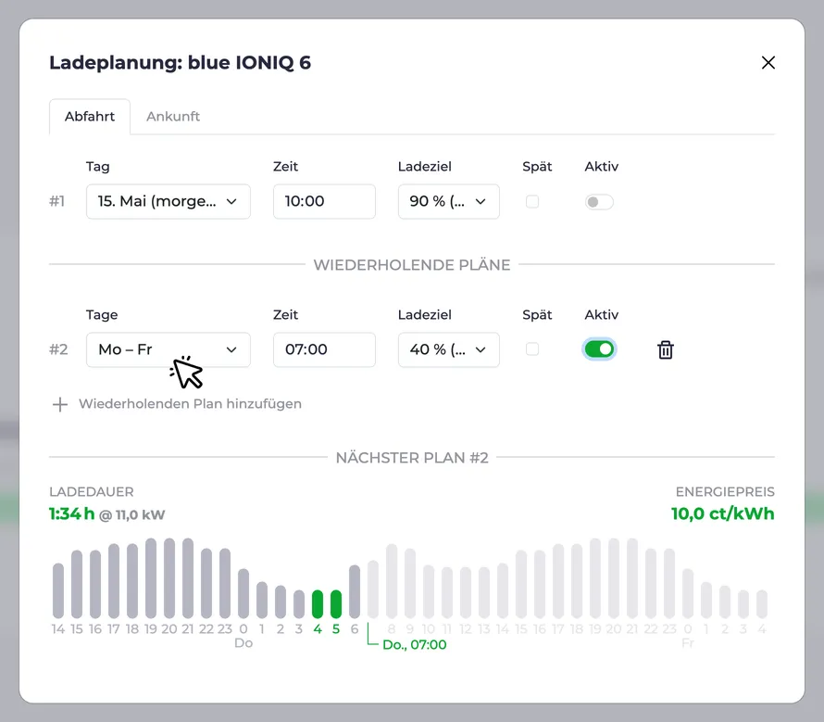Select the green price bar for hour 4

coord(318,604)
